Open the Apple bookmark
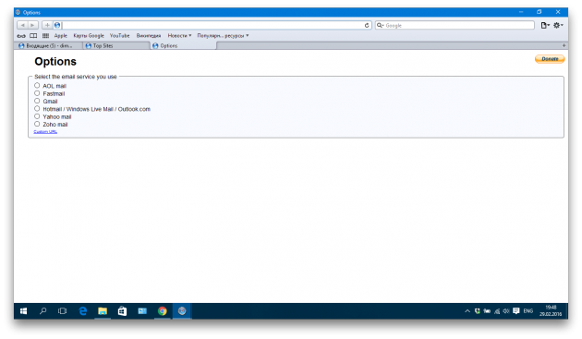Viewport: 582px width, 339px height. click(x=60, y=36)
